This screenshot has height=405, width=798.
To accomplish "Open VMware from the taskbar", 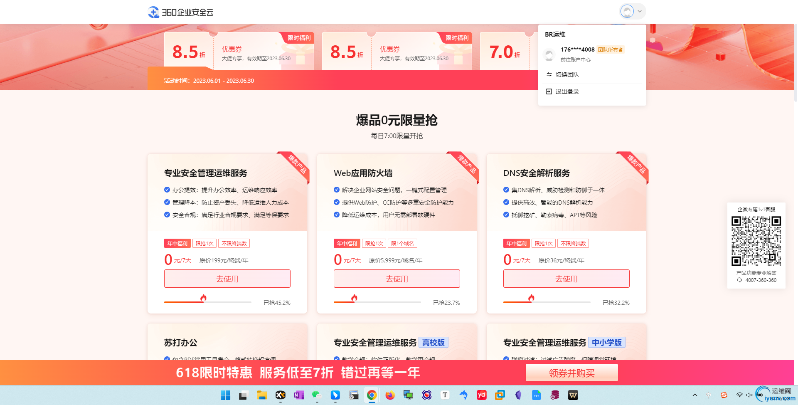I will [500, 395].
